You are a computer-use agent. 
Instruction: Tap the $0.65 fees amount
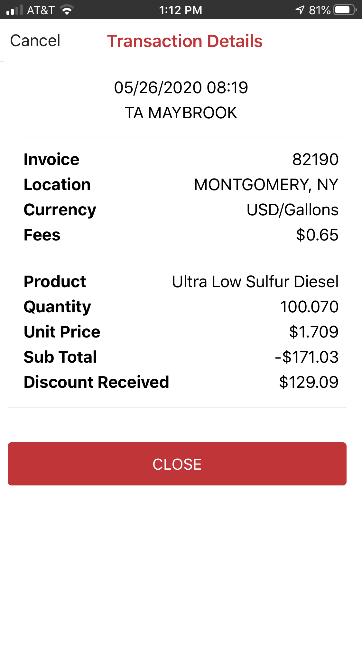coord(317,235)
